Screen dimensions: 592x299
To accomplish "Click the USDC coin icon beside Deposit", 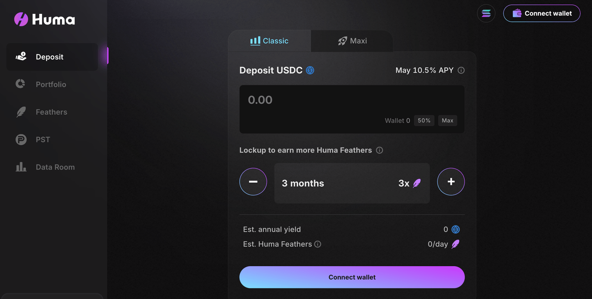I will point(310,70).
